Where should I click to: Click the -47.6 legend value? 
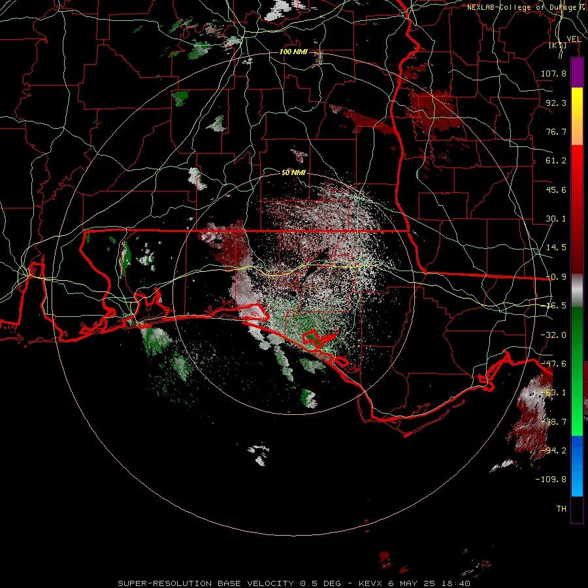click(x=553, y=364)
